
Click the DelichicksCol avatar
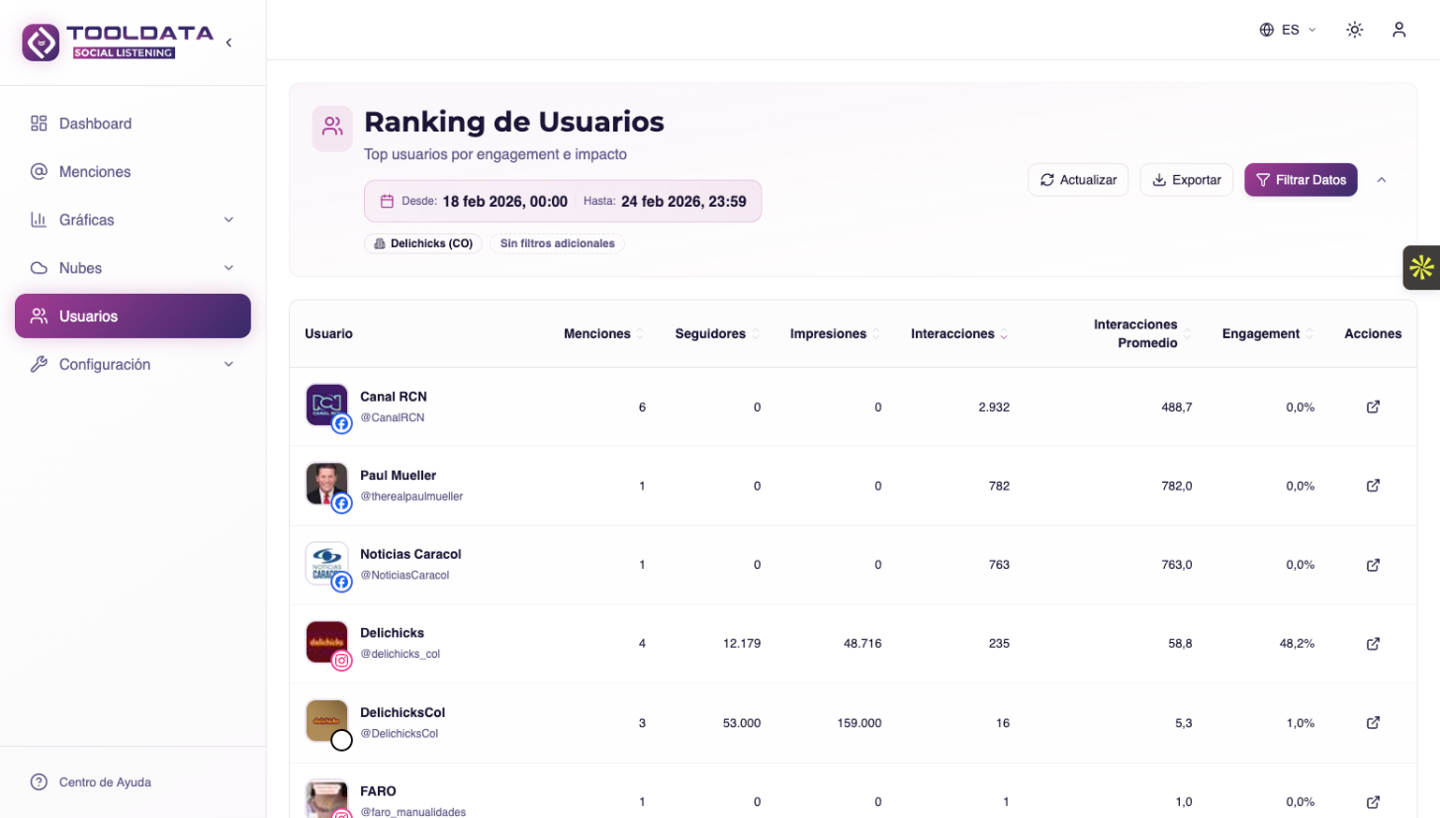(326, 720)
